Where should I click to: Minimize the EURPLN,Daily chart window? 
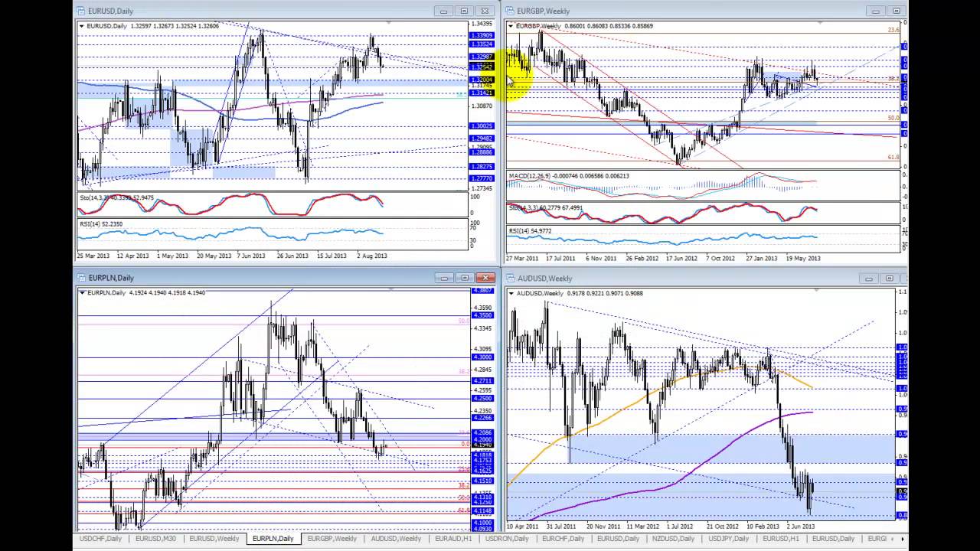click(x=443, y=278)
